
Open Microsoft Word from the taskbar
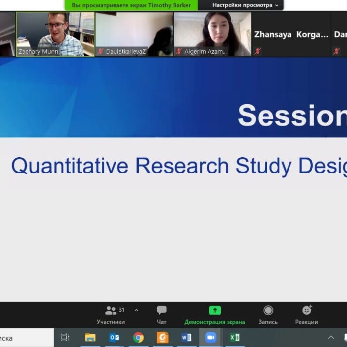pyautogui.click(x=186, y=338)
